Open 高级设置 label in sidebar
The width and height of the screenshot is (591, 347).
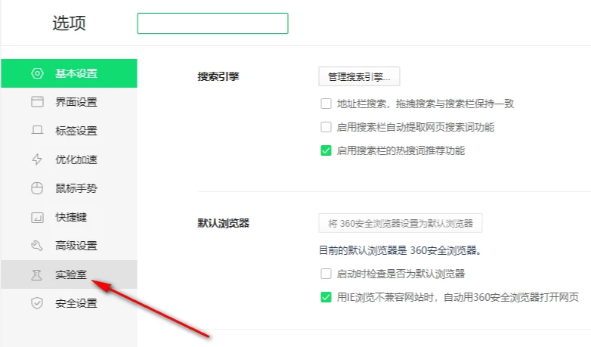(76, 246)
